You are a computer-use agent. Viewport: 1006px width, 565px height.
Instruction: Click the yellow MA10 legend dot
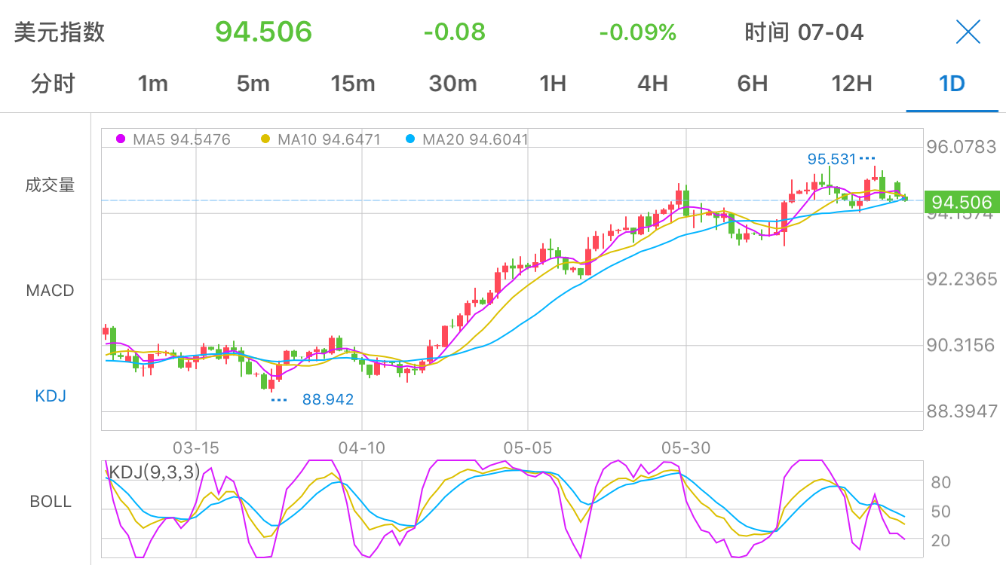(x=265, y=139)
